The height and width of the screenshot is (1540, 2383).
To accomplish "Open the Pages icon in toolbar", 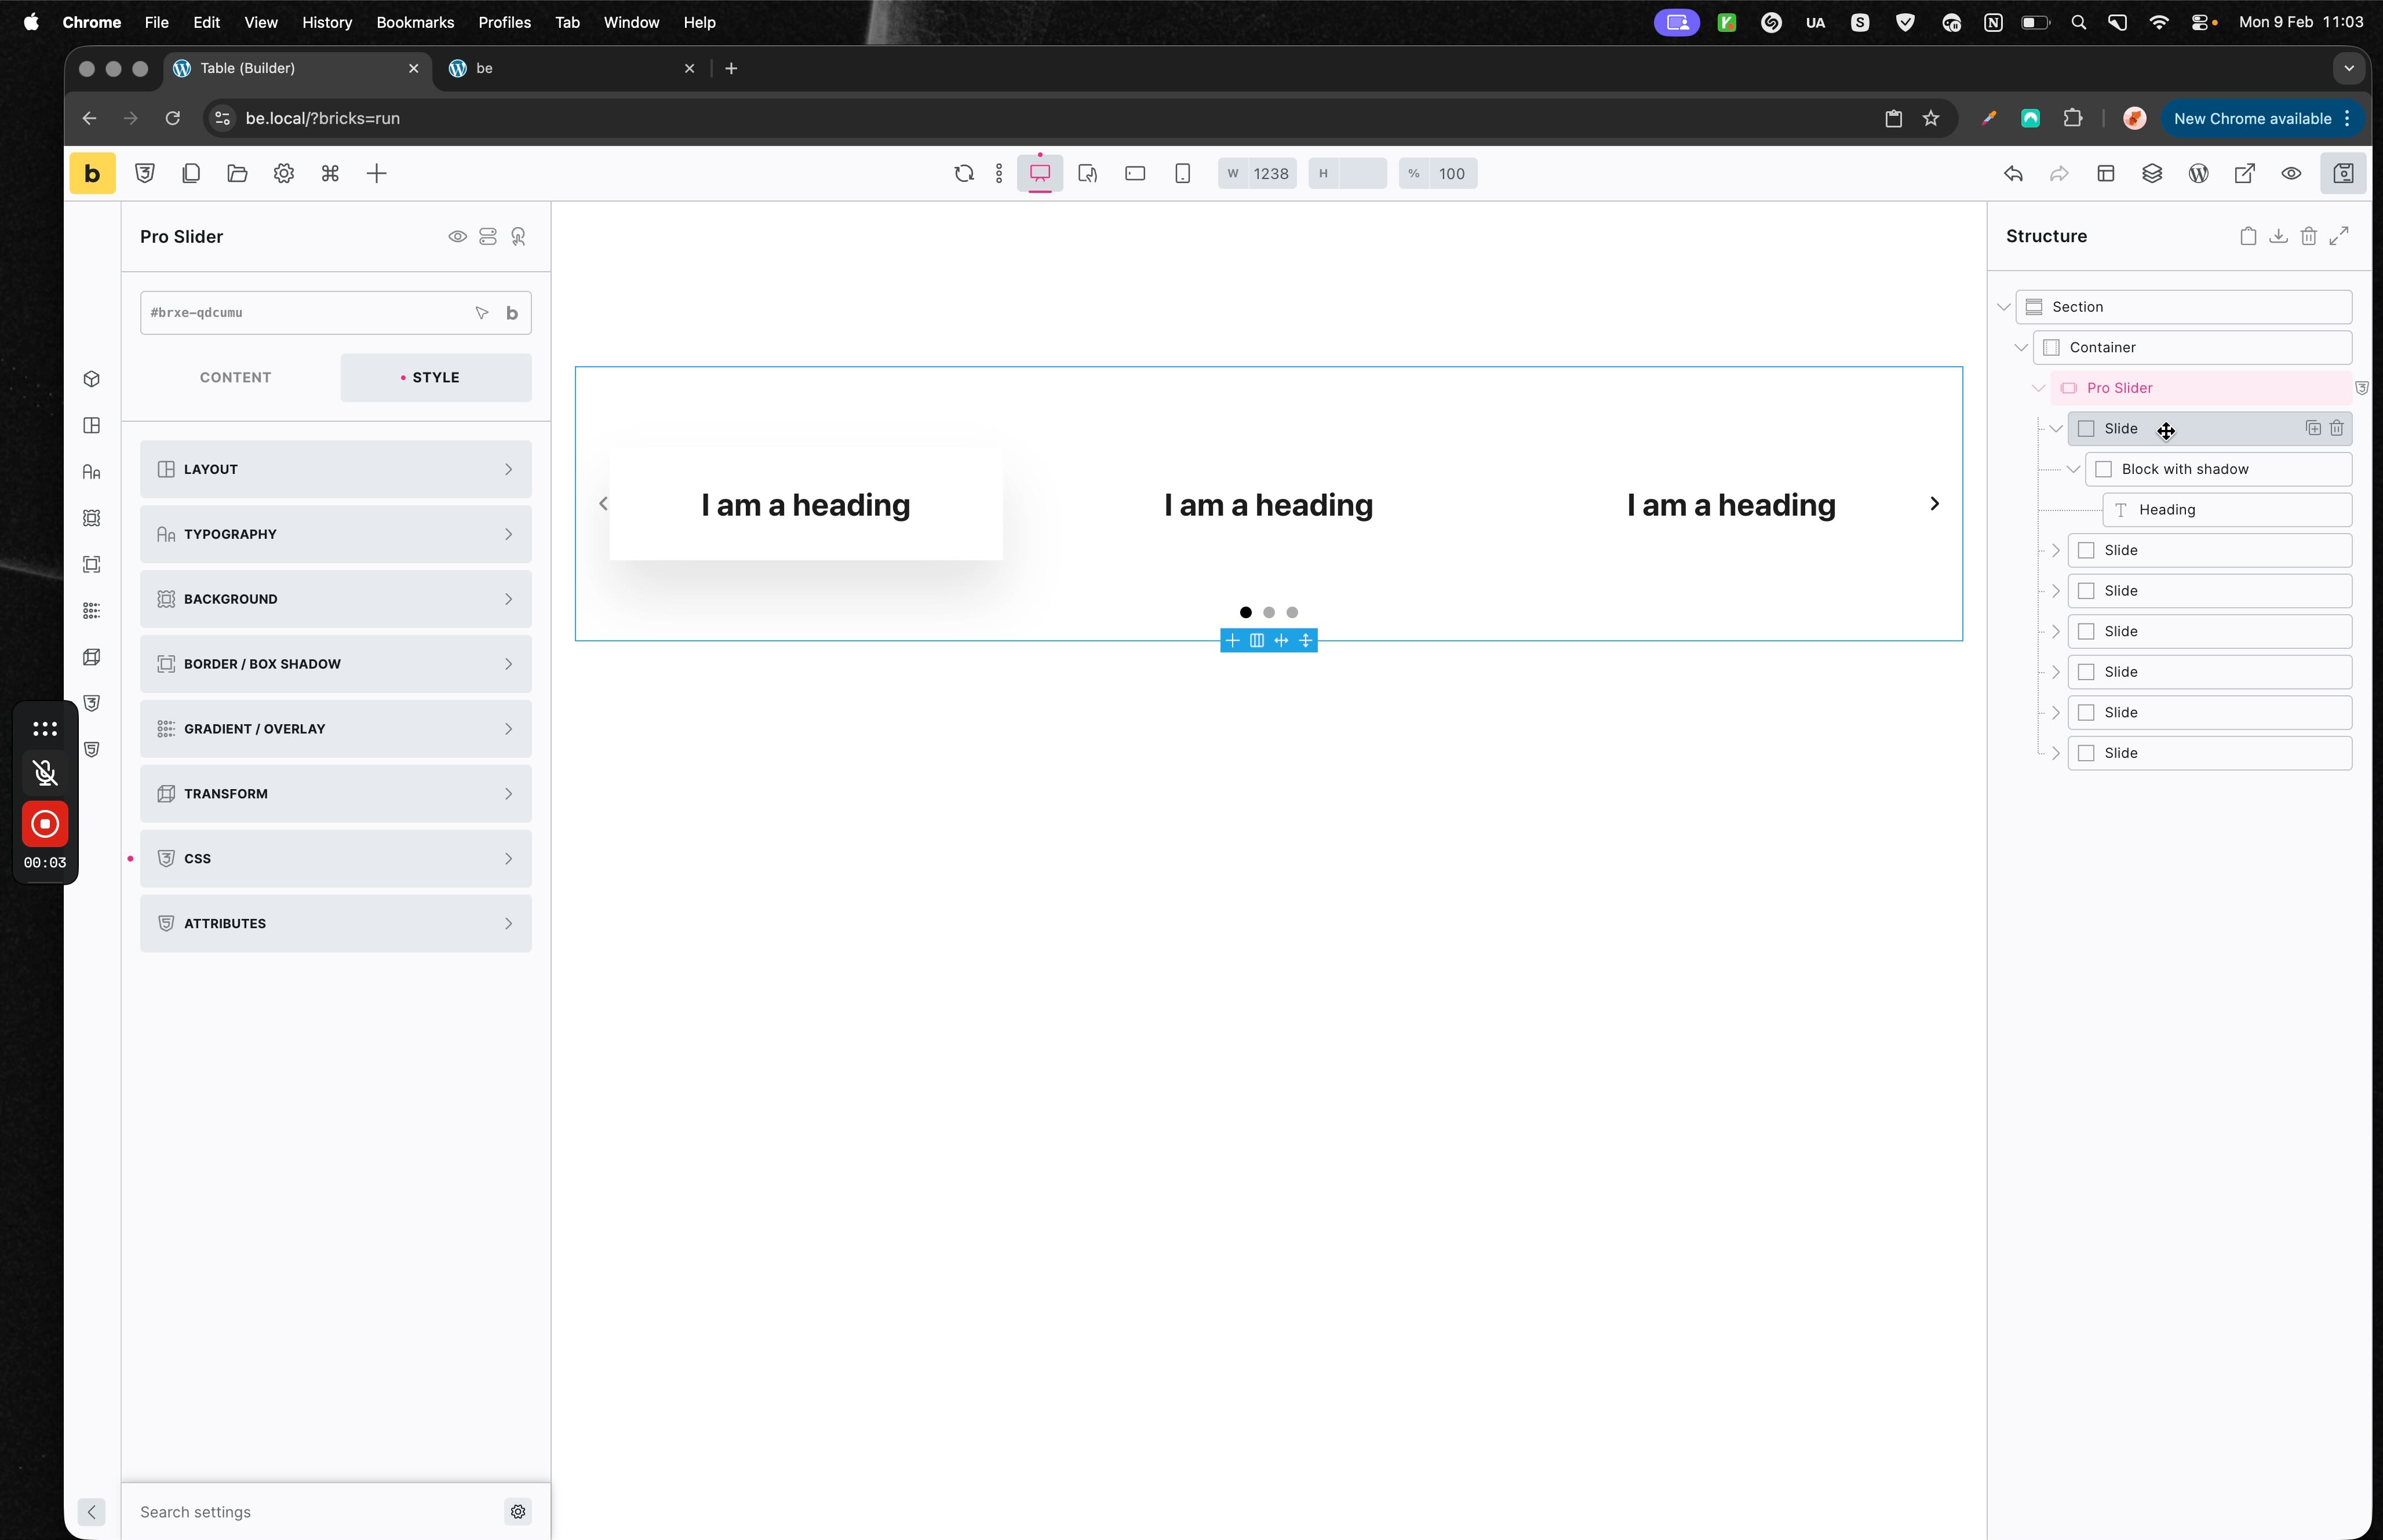I will 191,174.
